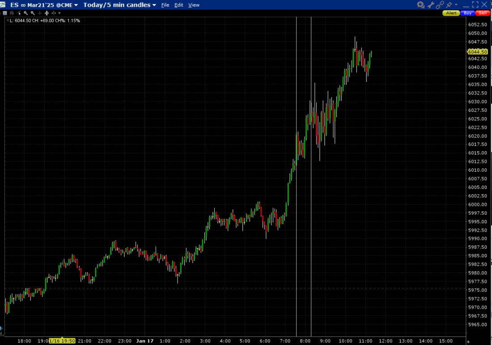
Task: Click the Jan 17 date axis label
Action: pyautogui.click(x=144, y=341)
